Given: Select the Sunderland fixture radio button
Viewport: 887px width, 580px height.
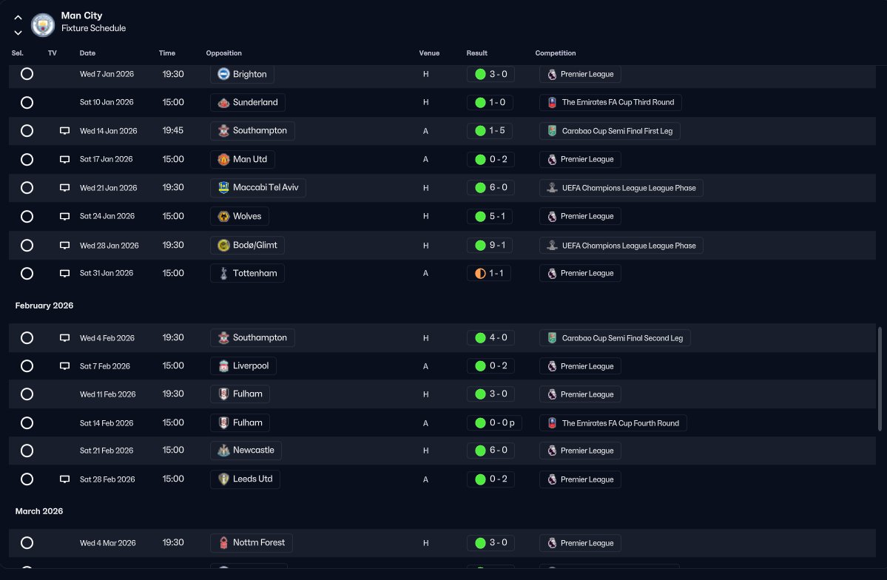Looking at the screenshot, I should [27, 102].
